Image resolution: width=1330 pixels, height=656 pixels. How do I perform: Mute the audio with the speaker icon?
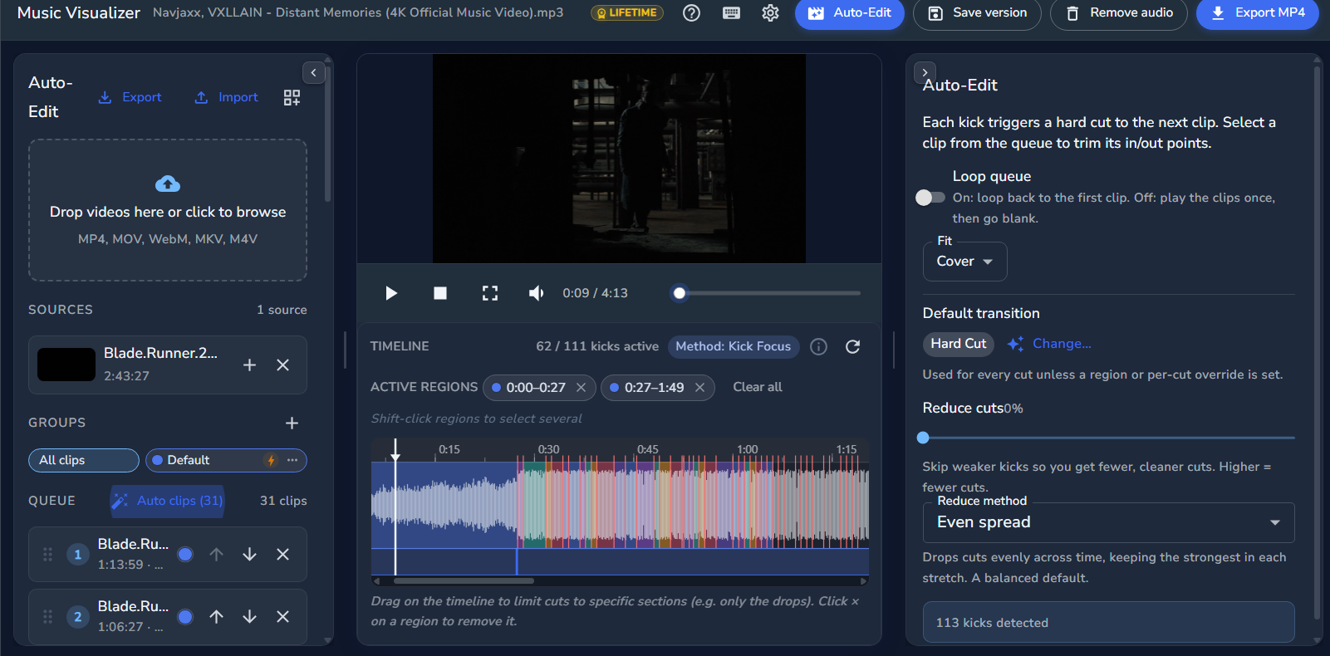[x=537, y=293]
